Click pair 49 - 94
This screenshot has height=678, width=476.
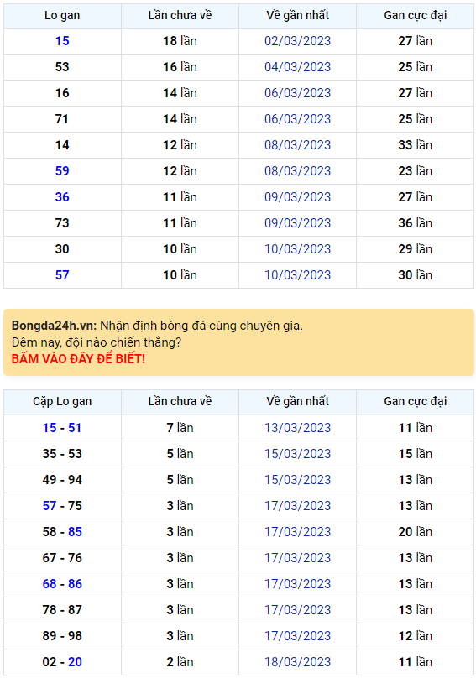tap(62, 479)
